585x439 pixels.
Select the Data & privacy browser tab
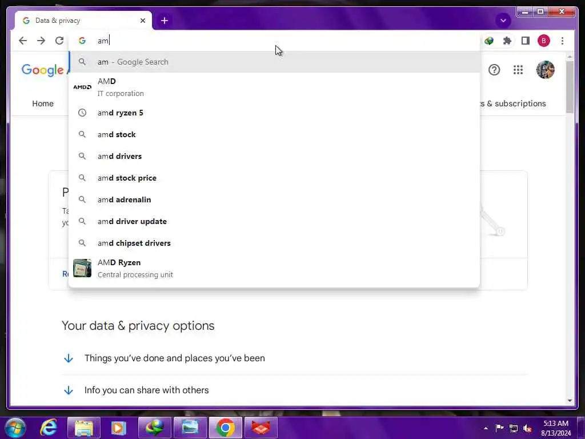(83, 21)
